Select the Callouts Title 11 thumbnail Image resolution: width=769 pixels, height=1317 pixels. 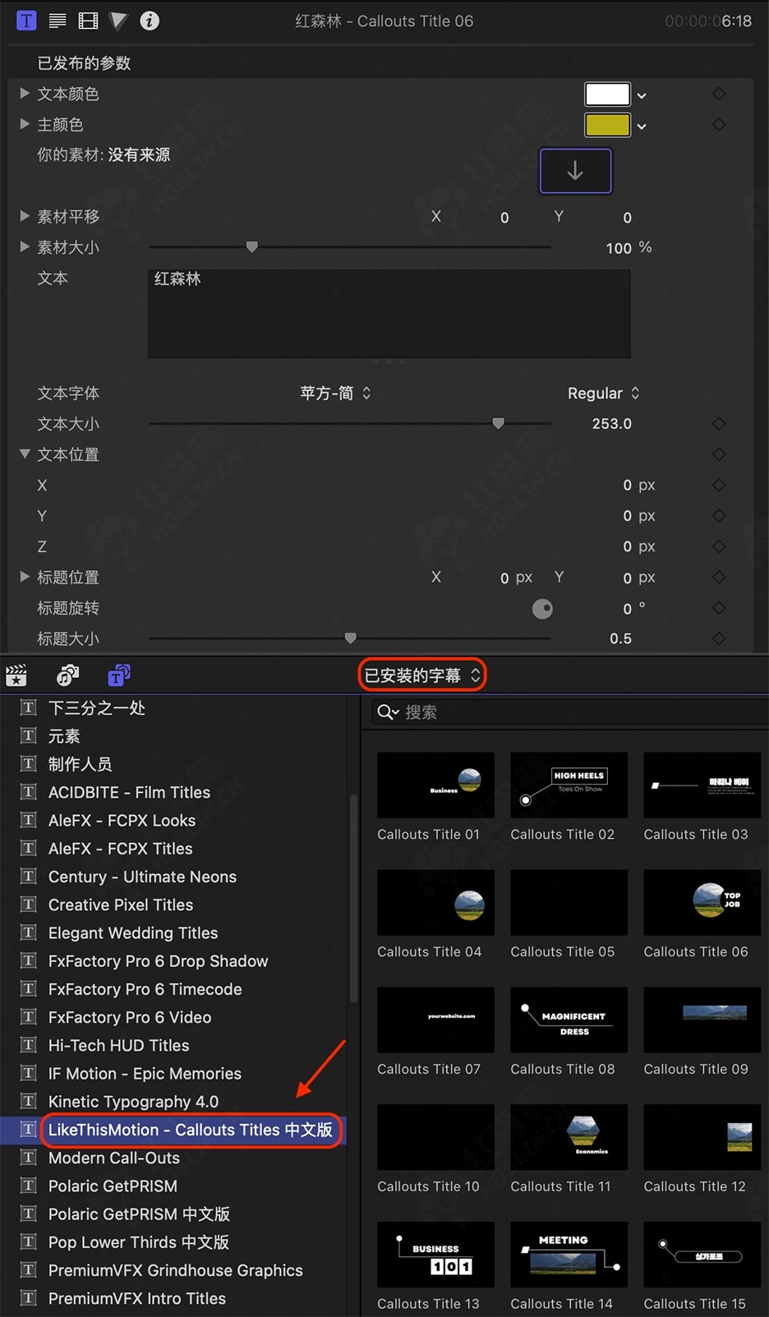(x=569, y=1137)
